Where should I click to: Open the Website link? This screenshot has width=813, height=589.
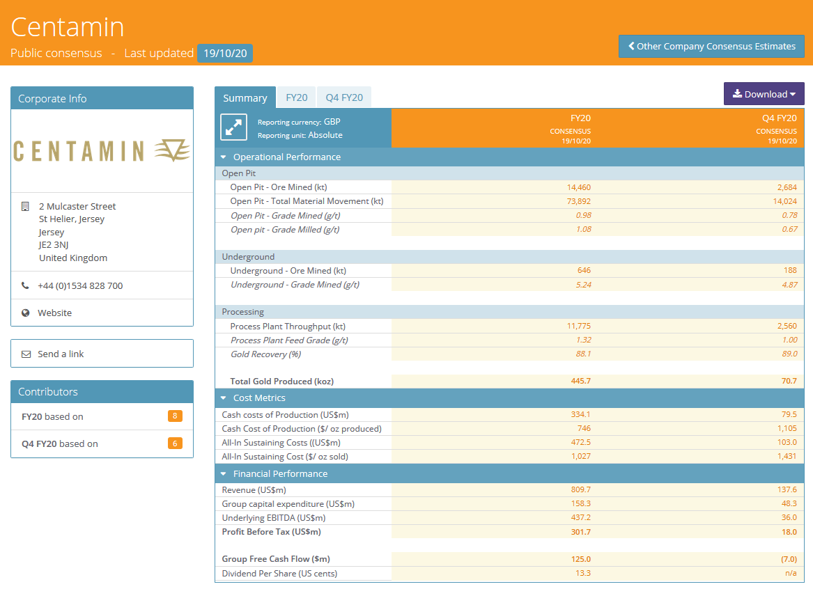coord(55,313)
